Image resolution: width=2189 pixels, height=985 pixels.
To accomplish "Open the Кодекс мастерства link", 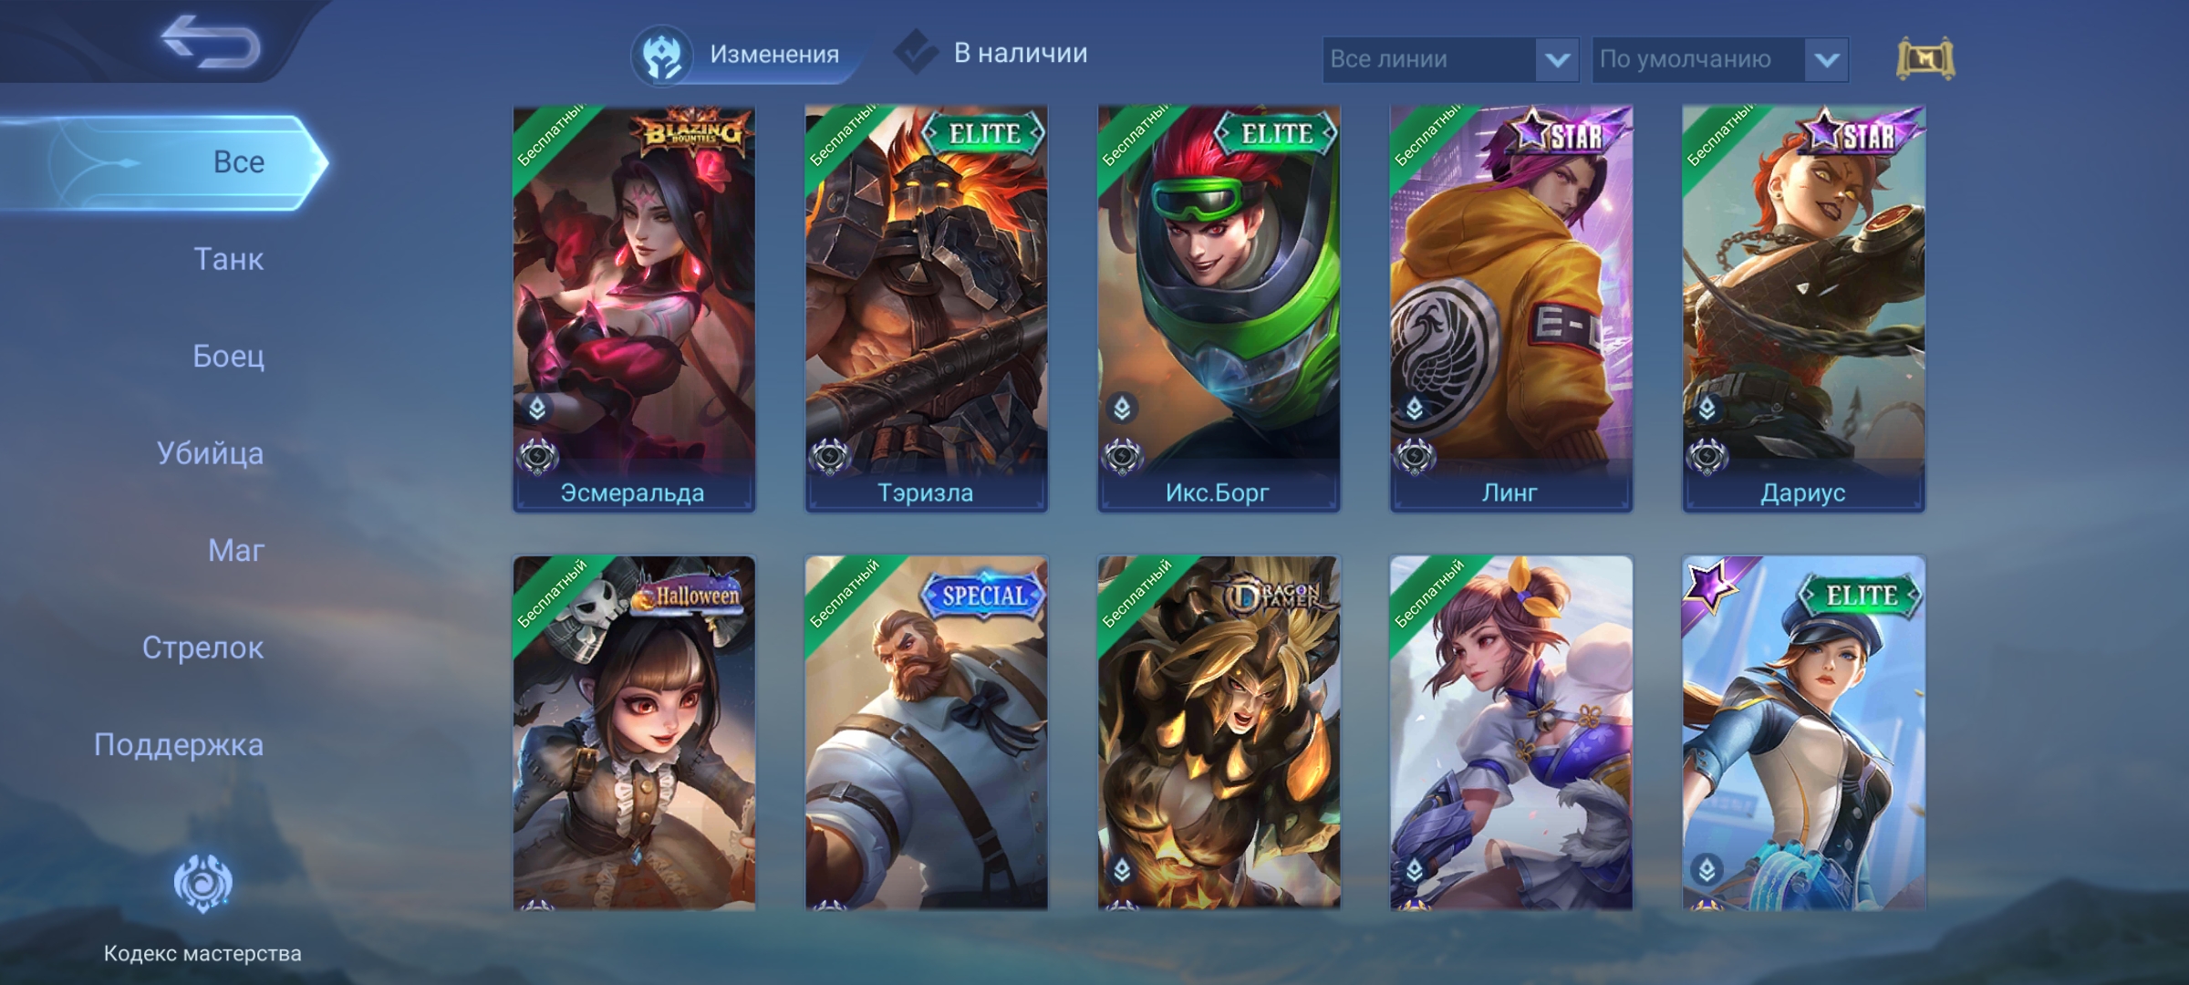I will coord(202,953).
